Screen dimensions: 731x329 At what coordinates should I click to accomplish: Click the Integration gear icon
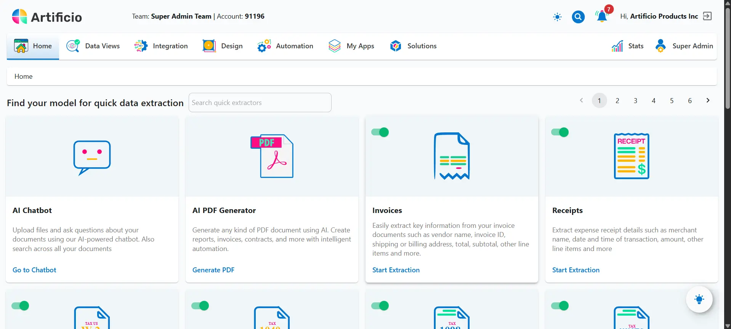(x=141, y=46)
